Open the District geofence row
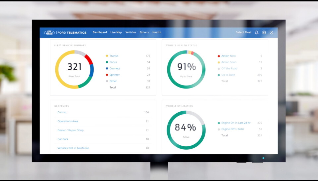 (x=62, y=112)
